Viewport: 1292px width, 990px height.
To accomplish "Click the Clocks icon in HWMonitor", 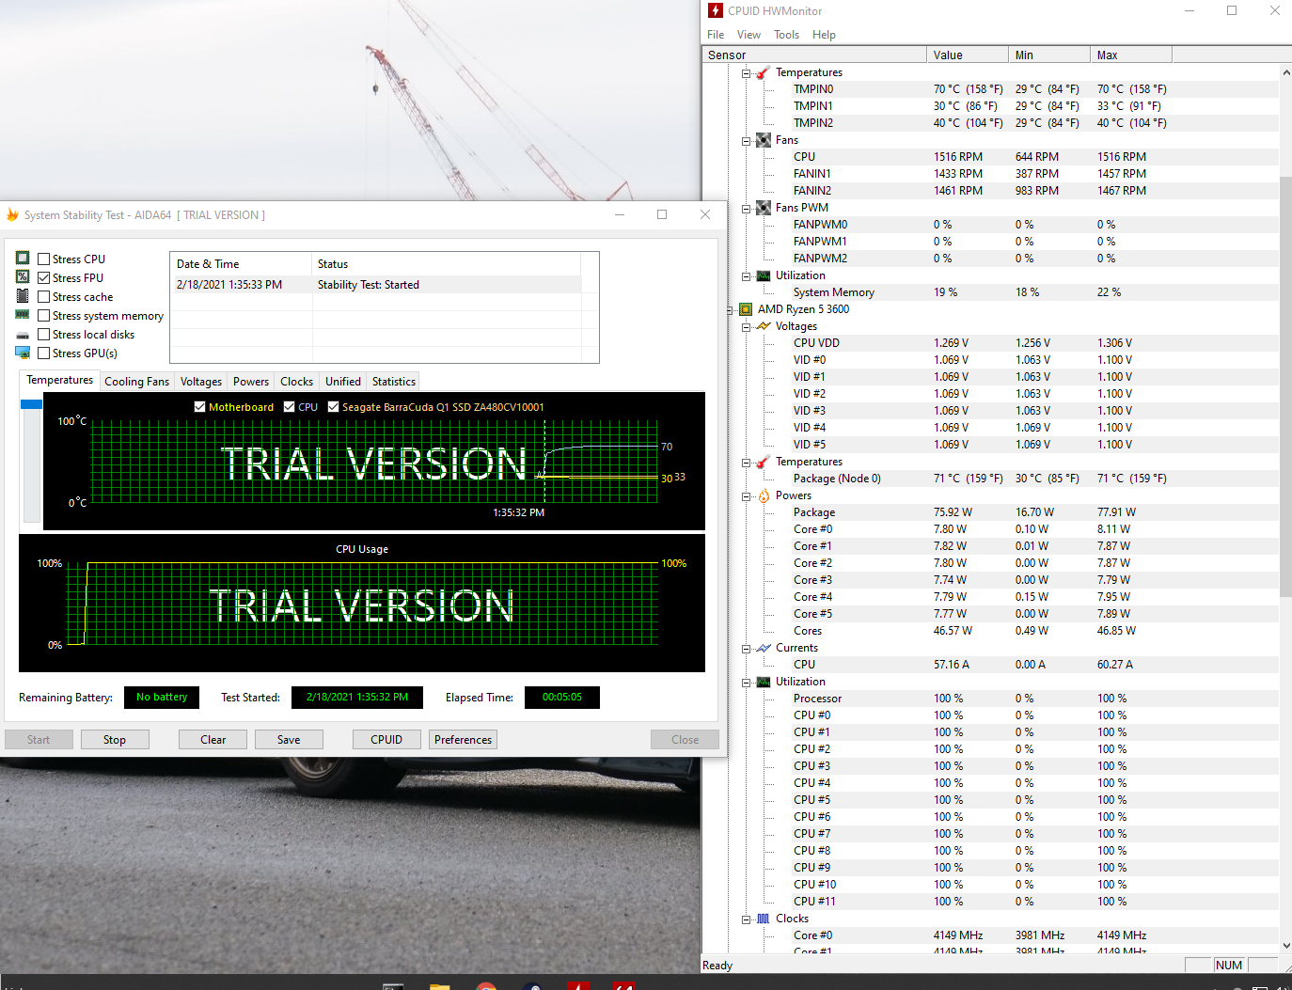I will pyautogui.click(x=763, y=919).
